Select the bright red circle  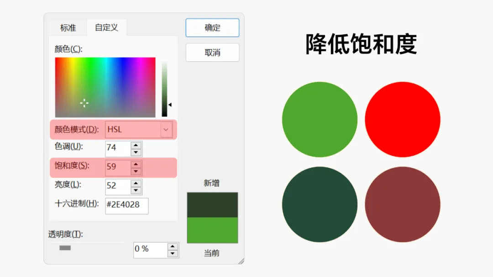[x=403, y=120]
